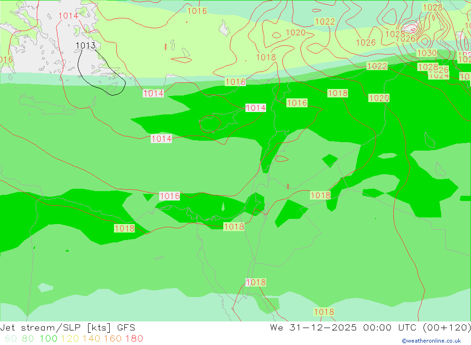Select the 140 knots legend value
Viewport: 471px width, 345px height.
[x=91, y=339]
